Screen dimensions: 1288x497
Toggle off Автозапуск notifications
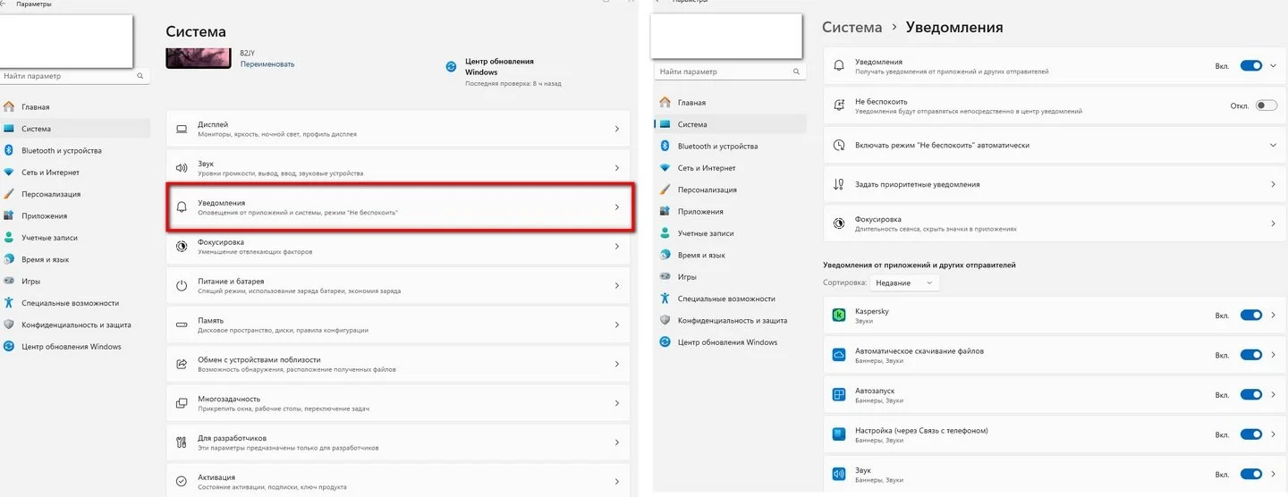tap(1250, 395)
